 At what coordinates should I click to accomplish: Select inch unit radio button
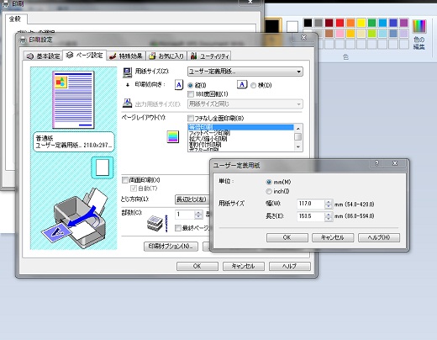(x=269, y=191)
